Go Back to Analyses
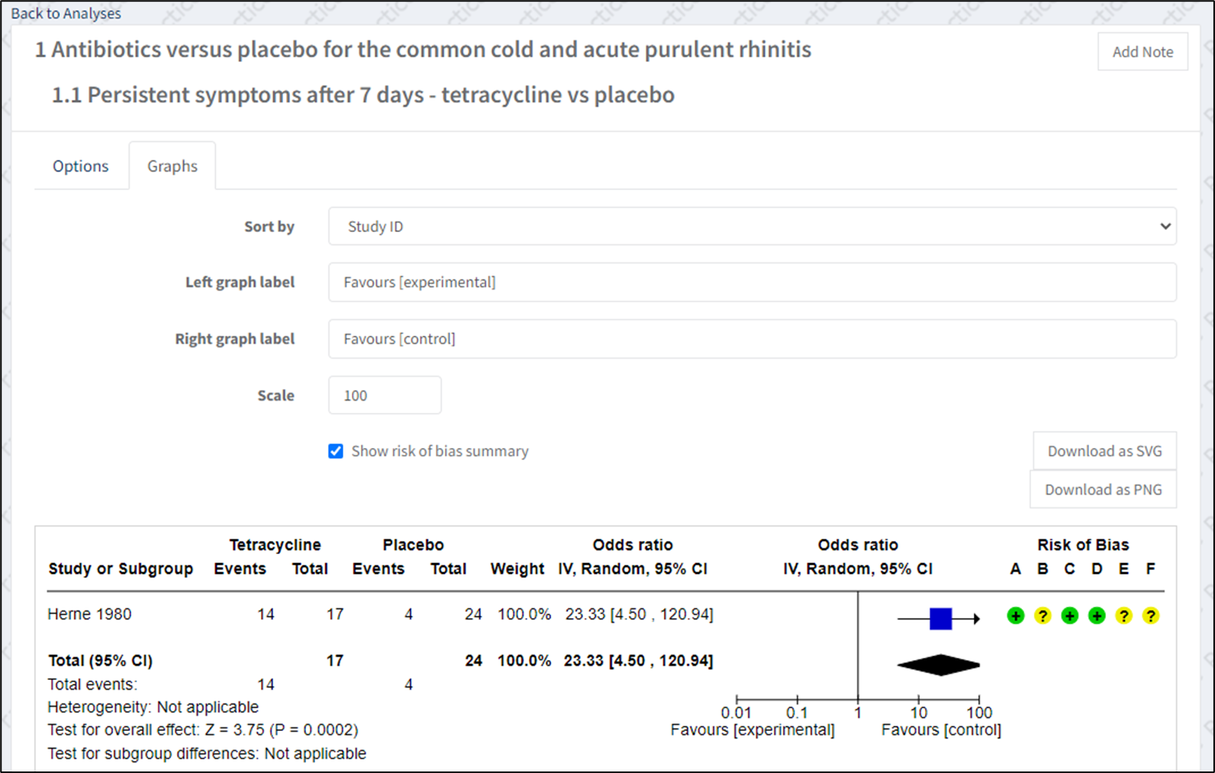The height and width of the screenshot is (773, 1215). coord(66,14)
